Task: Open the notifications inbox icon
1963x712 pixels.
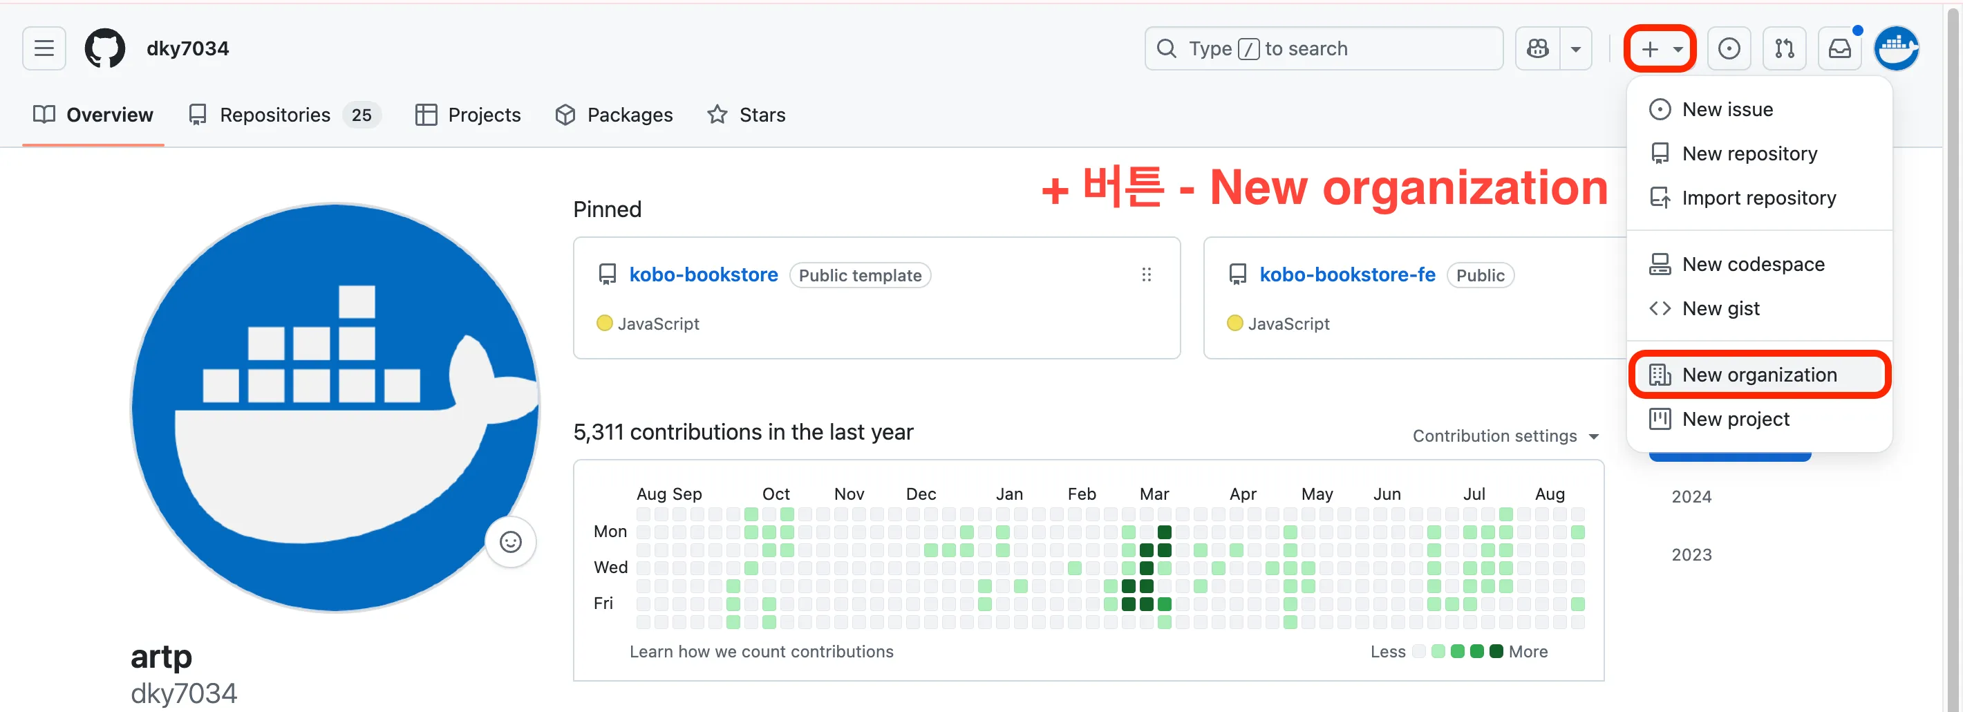Action: (x=1839, y=49)
